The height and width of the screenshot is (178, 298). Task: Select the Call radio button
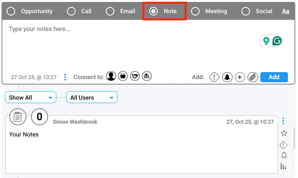pyautogui.click(x=71, y=11)
